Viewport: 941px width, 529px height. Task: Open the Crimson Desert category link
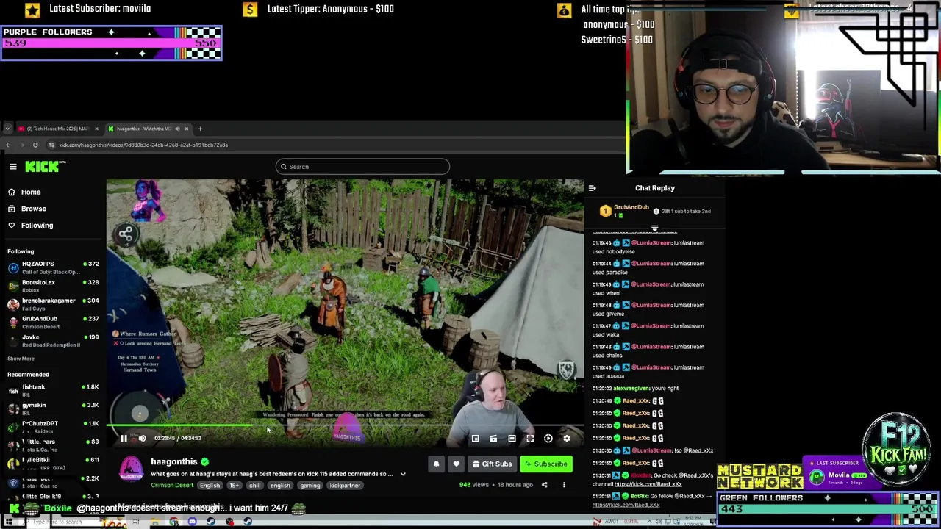click(x=172, y=486)
